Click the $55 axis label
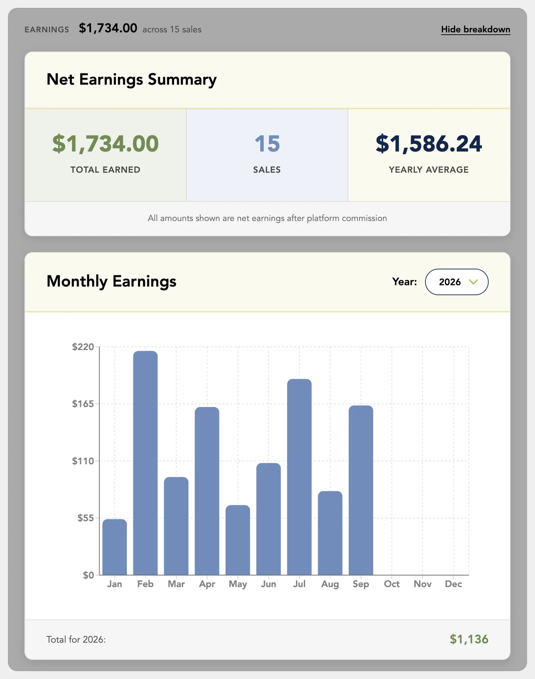The width and height of the screenshot is (535, 679). (x=86, y=518)
